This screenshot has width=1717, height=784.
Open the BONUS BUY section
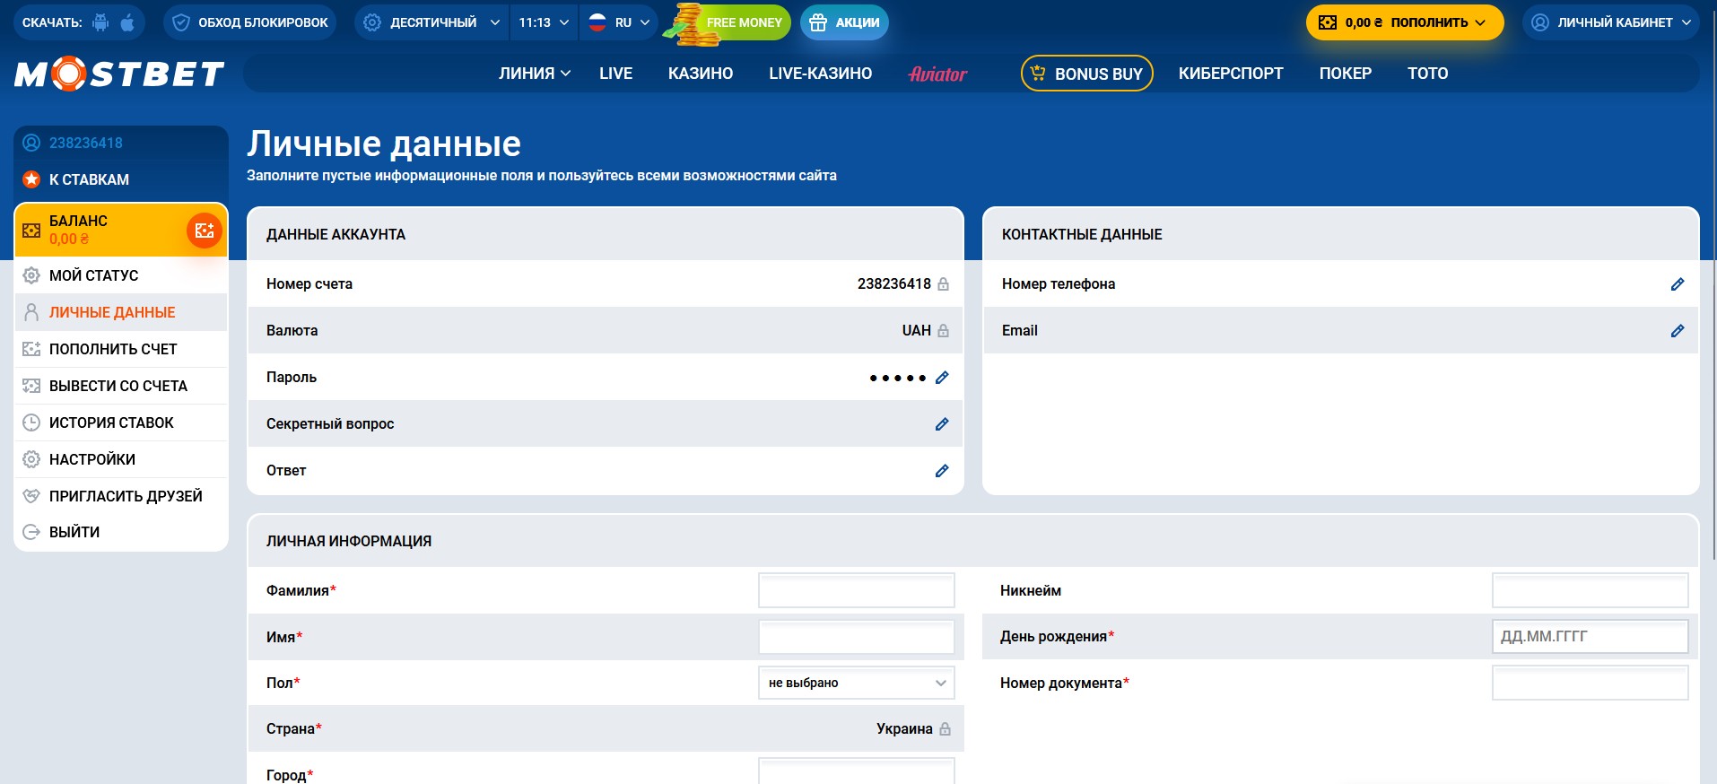click(x=1087, y=74)
